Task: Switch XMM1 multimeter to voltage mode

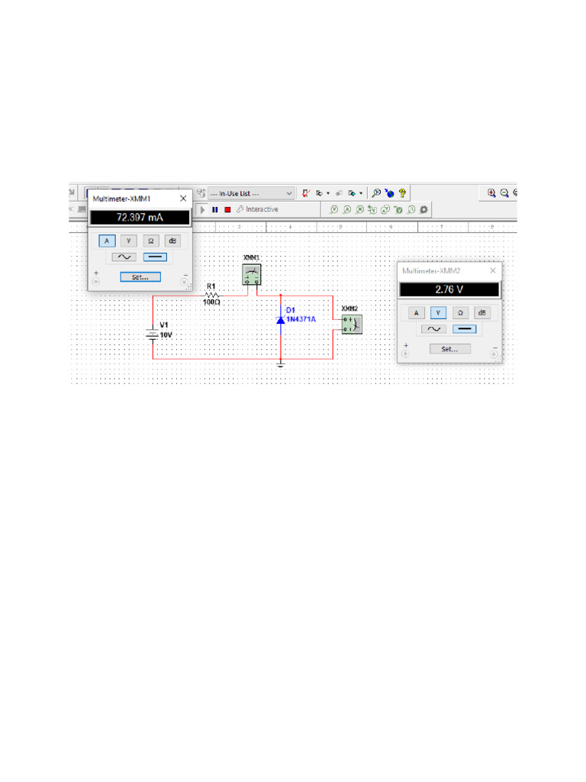Action: pos(128,241)
